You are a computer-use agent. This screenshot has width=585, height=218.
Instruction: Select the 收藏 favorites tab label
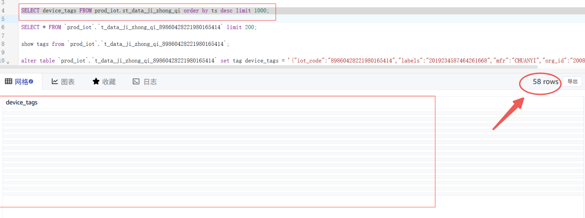point(109,82)
